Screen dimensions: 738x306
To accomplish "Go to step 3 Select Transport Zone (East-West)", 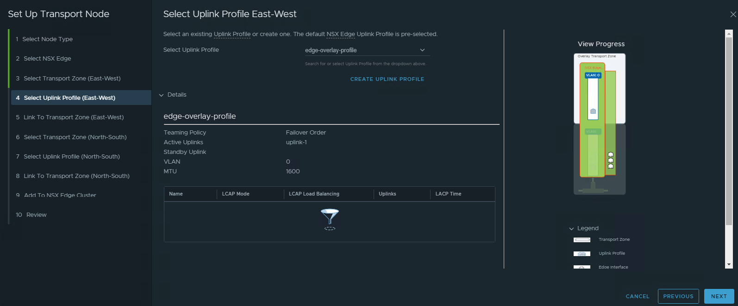I will pyautogui.click(x=72, y=79).
